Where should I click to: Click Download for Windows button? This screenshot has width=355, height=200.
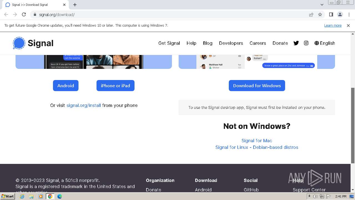point(257,86)
